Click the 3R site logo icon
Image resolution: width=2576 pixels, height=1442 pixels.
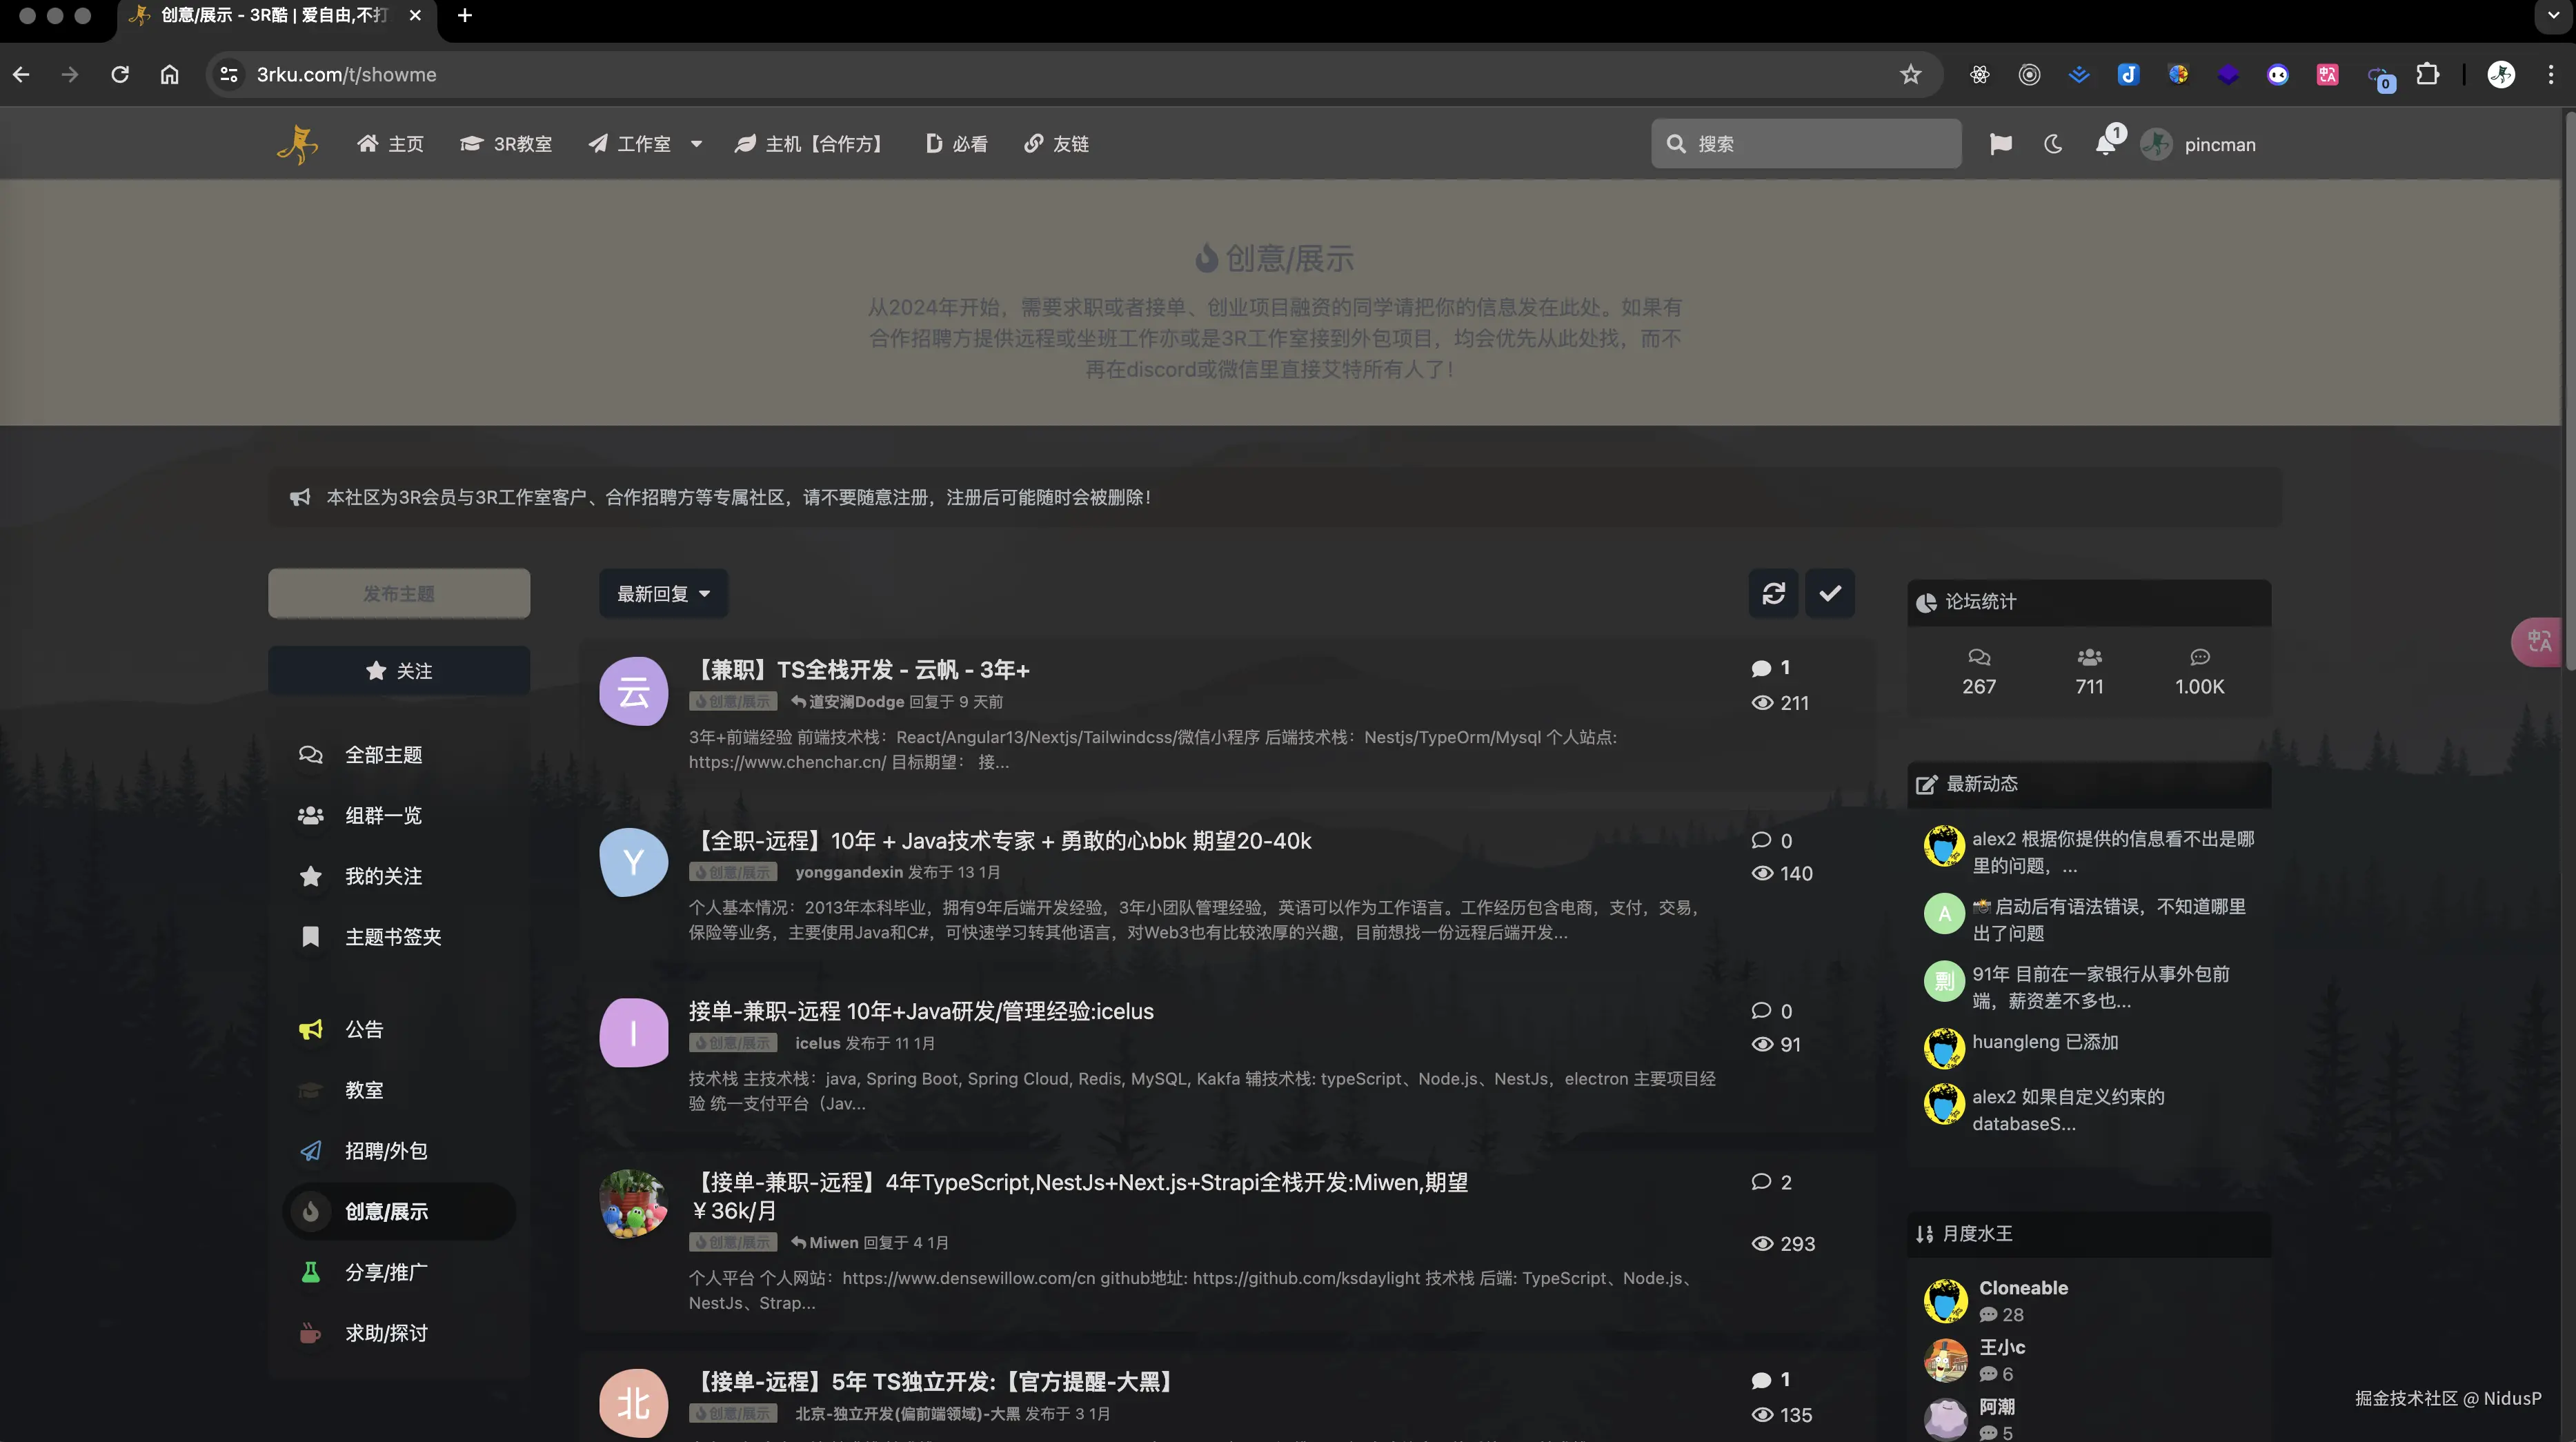point(297,144)
